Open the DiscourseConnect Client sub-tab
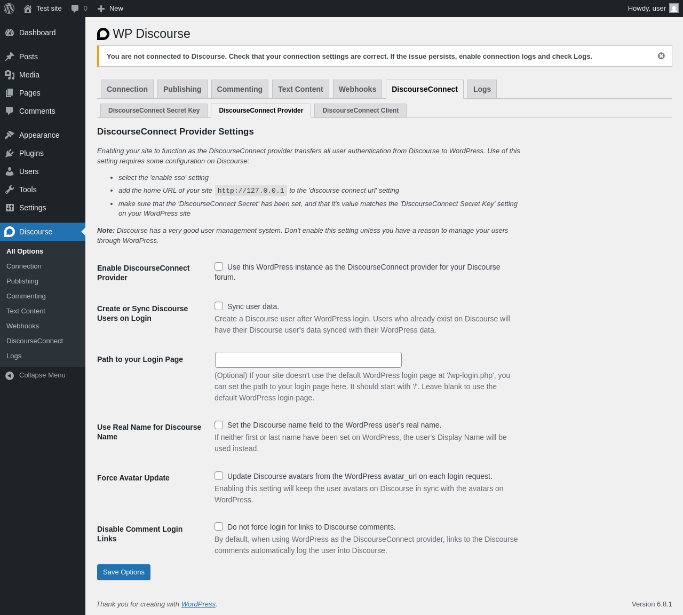The height and width of the screenshot is (615, 683). pyautogui.click(x=360, y=111)
